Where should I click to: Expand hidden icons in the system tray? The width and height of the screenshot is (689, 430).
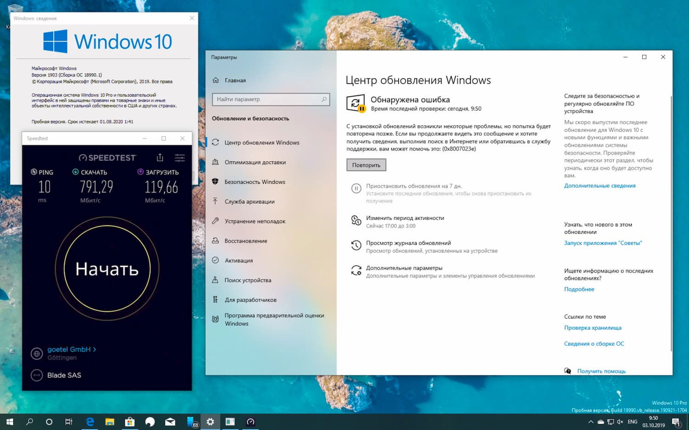click(x=591, y=421)
